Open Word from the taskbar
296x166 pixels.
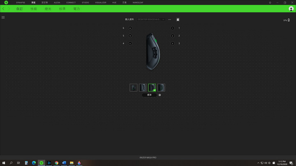click(64, 163)
